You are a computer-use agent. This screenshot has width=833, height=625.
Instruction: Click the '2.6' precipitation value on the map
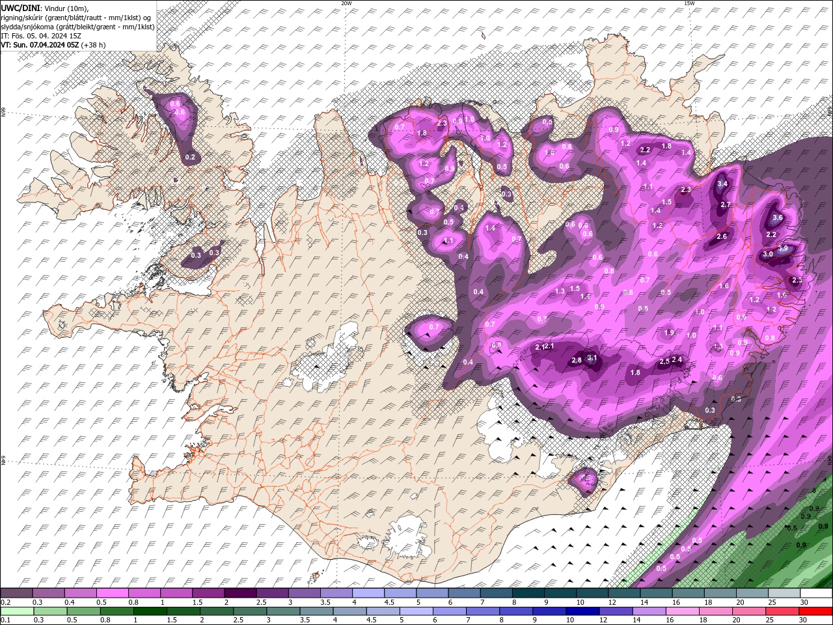click(722, 237)
